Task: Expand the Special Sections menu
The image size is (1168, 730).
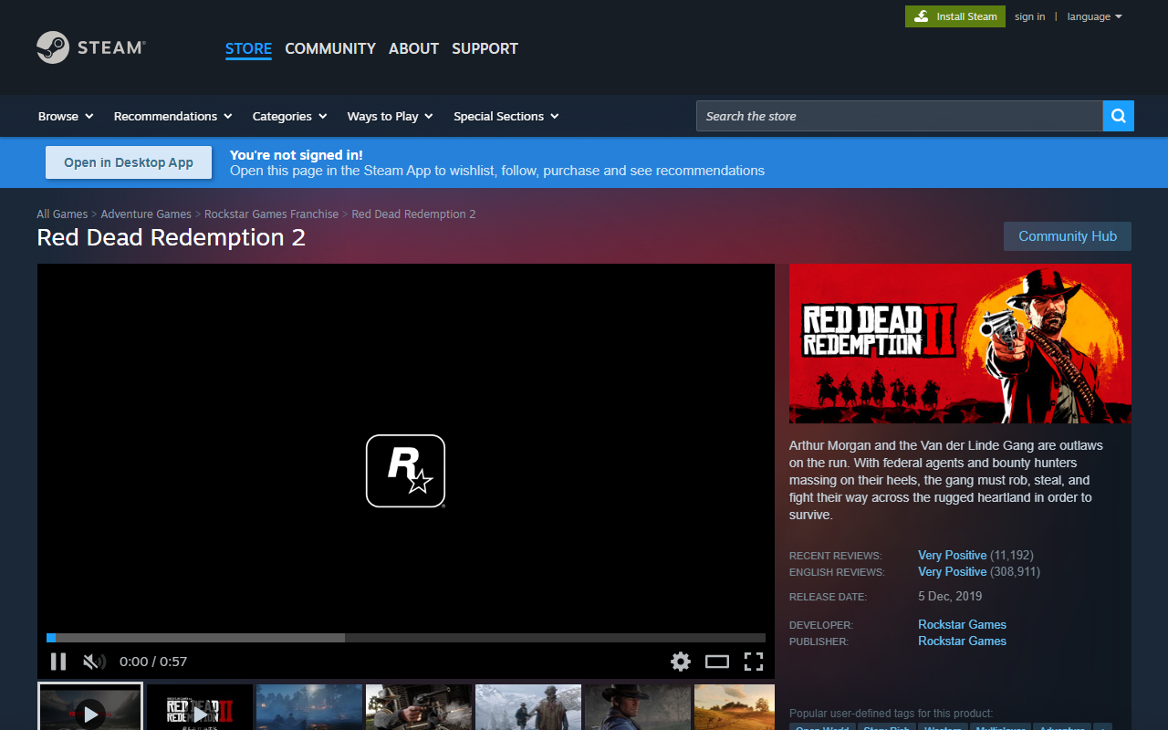Action: pyautogui.click(x=506, y=116)
